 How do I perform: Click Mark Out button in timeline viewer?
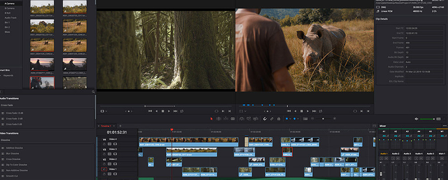coord(368,111)
